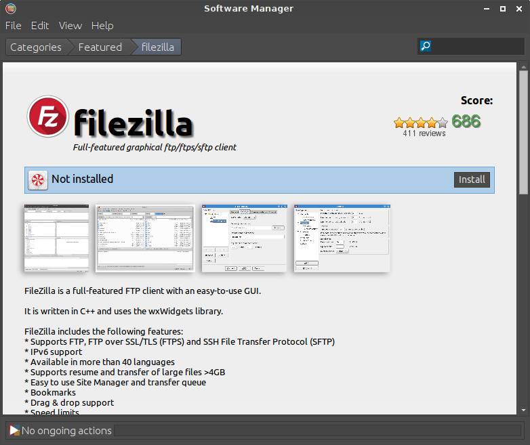Open the View menu
This screenshot has width=530, height=445.
[70, 26]
